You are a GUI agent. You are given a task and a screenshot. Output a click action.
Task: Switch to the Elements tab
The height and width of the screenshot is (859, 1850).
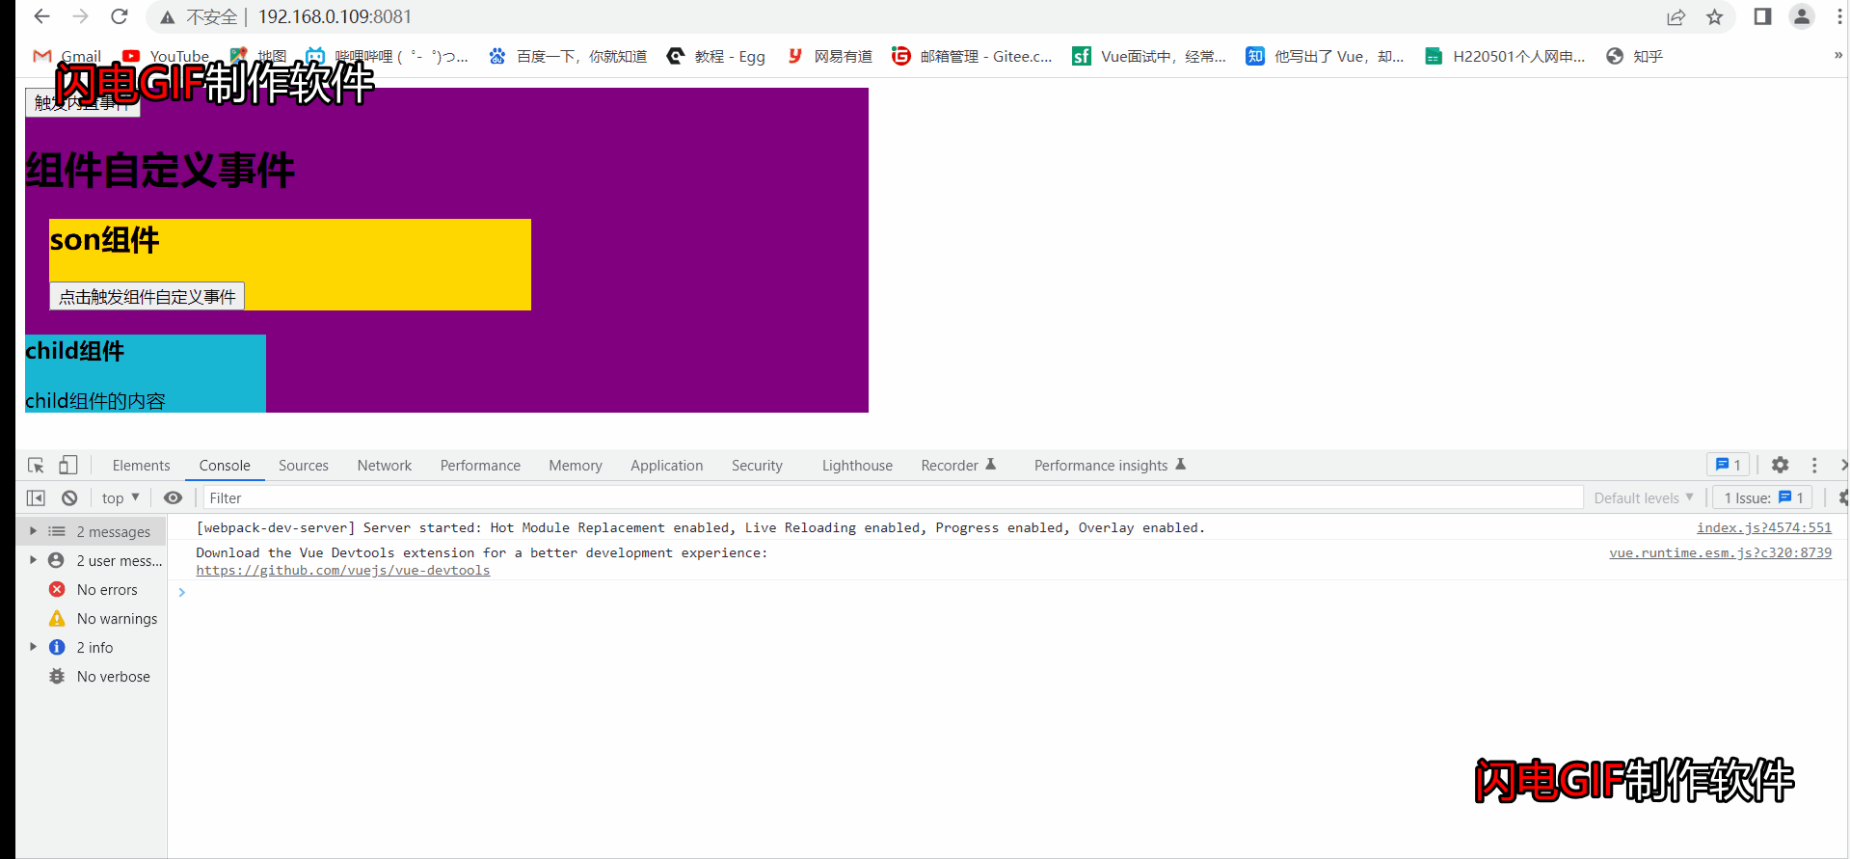point(141,466)
